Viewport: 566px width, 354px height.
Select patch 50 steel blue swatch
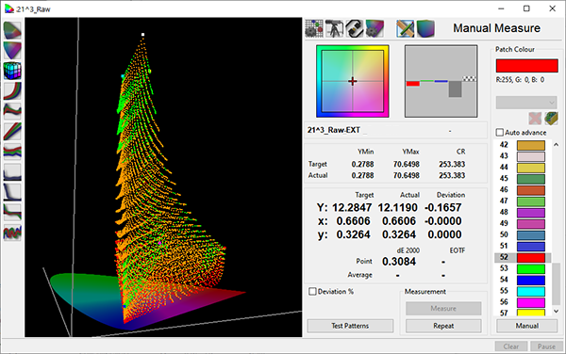point(531,234)
